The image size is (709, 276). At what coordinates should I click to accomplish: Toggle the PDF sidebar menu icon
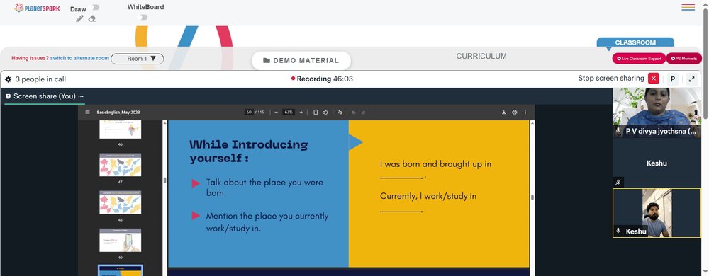[87, 113]
